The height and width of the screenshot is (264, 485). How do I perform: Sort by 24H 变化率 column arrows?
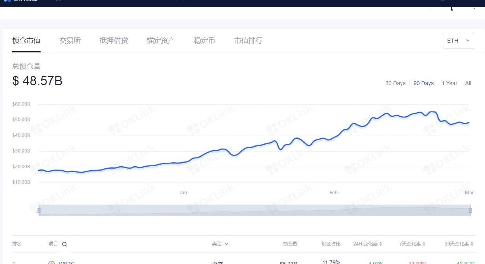(x=381, y=244)
